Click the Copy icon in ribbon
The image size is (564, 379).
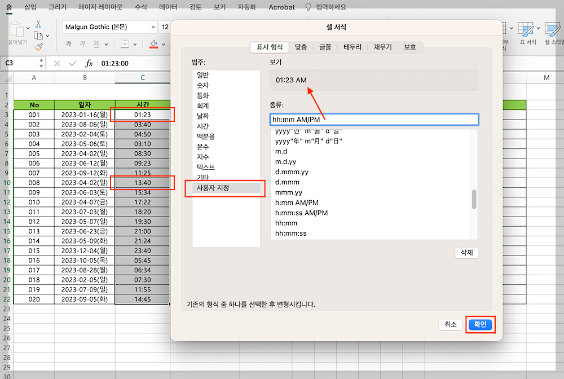coord(39,36)
